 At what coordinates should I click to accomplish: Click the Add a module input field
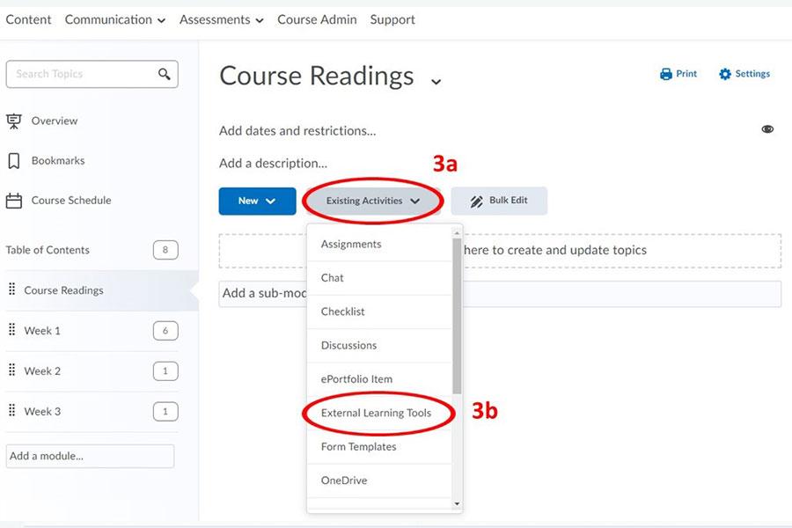coord(90,456)
